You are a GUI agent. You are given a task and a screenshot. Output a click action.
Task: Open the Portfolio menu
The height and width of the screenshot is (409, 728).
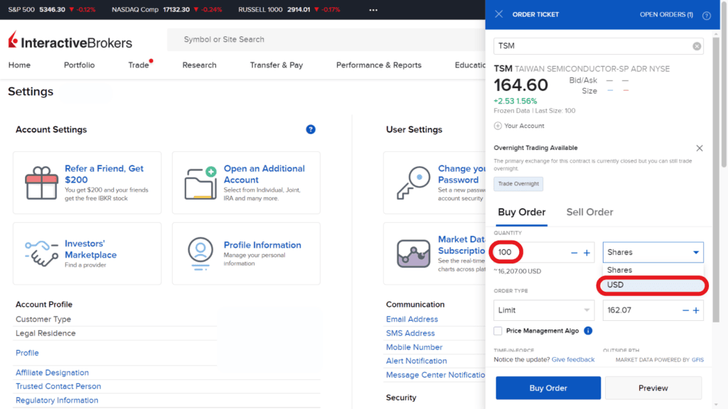[79, 64]
